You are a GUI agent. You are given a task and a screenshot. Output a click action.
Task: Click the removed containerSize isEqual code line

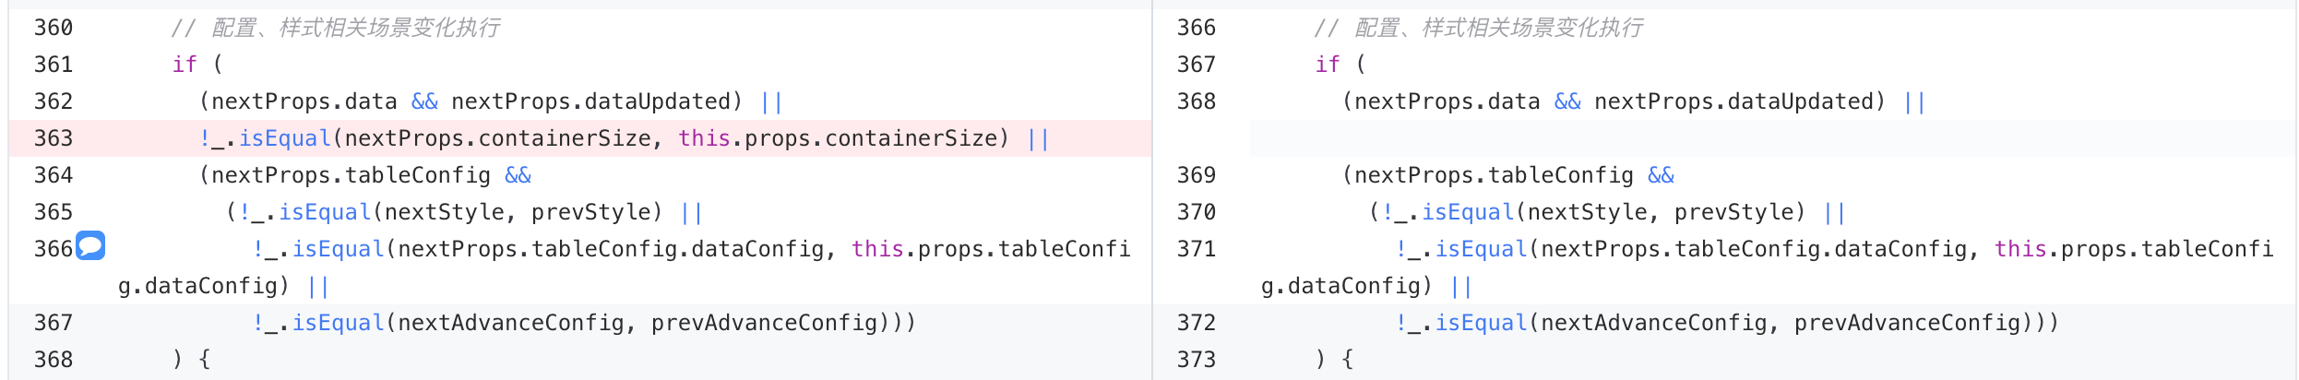(625, 138)
